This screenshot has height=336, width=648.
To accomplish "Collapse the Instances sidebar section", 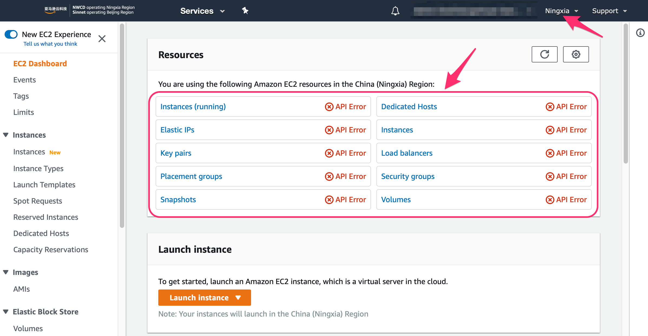I will [6, 135].
